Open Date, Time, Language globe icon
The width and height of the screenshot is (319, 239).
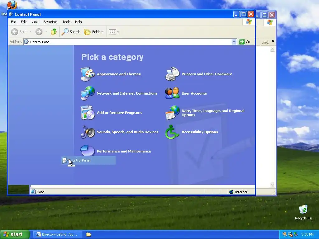tap(173, 113)
